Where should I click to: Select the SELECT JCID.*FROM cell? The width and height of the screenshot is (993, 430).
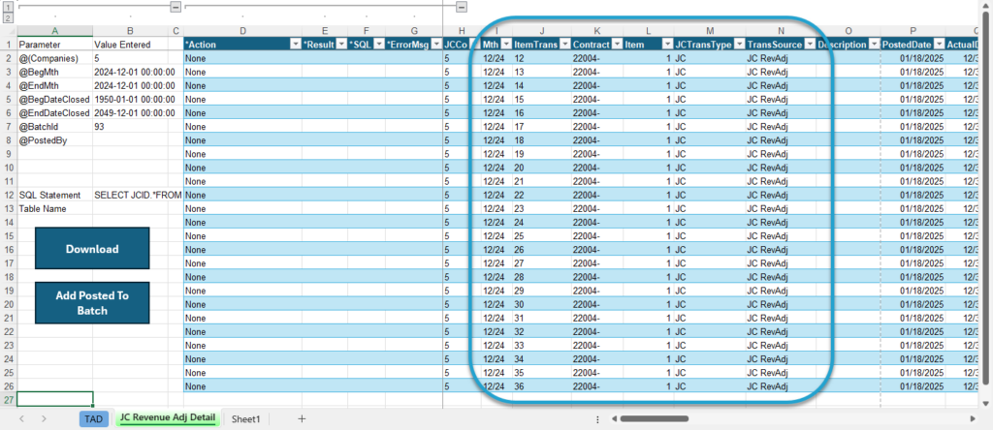coord(131,195)
